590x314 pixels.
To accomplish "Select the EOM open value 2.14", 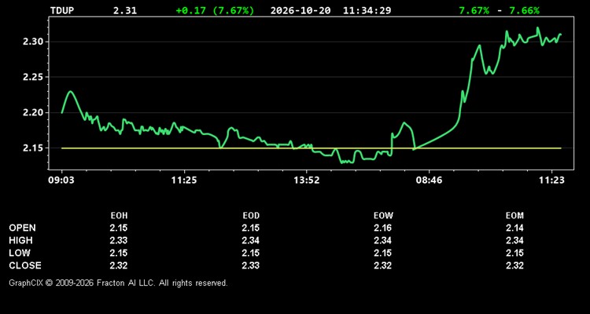I will coord(514,228).
